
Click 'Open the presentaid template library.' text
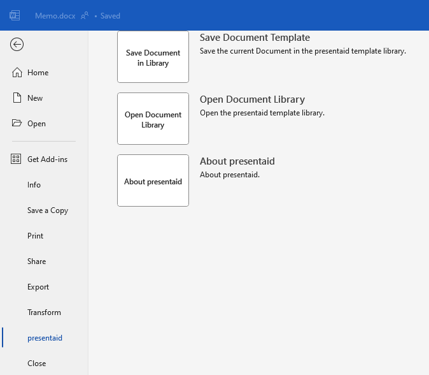coord(262,113)
